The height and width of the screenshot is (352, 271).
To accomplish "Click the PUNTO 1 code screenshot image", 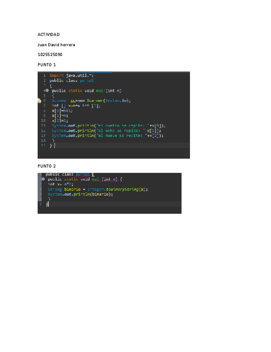I will click(114, 115).
